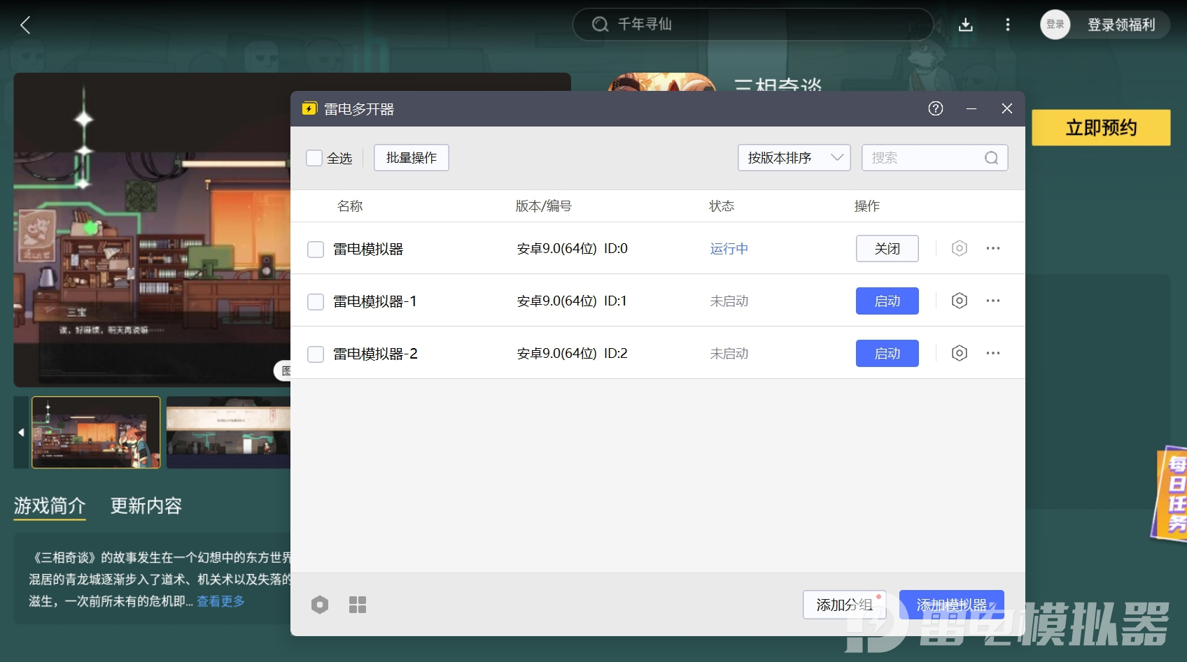
Task: Open more options menu for 雷电模拟器-1
Action: 993,301
